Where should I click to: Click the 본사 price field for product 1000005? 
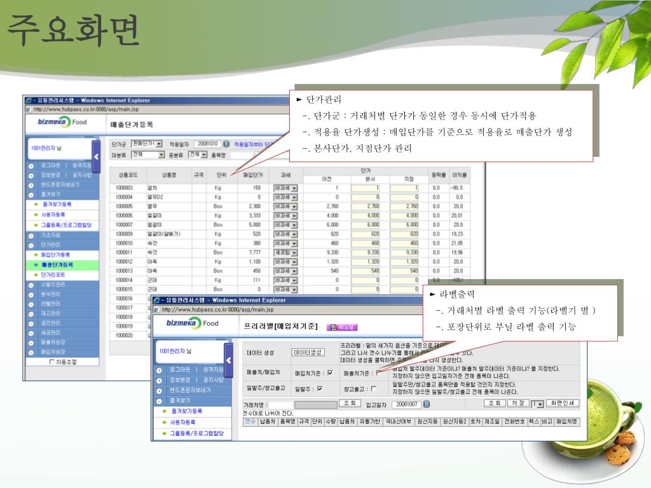366,207
